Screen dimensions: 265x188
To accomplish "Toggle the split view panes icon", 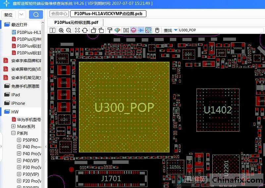I will 53,30.
